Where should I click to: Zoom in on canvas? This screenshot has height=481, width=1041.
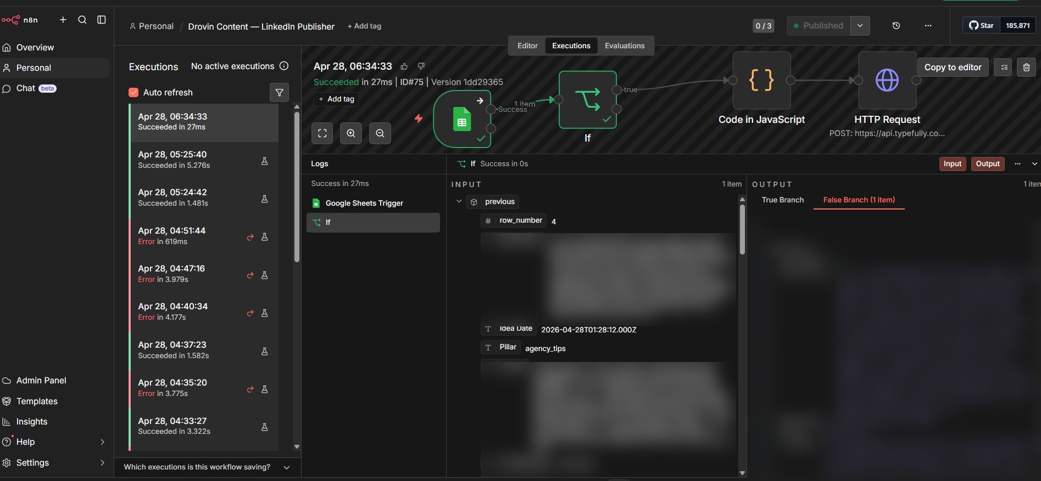coord(351,133)
